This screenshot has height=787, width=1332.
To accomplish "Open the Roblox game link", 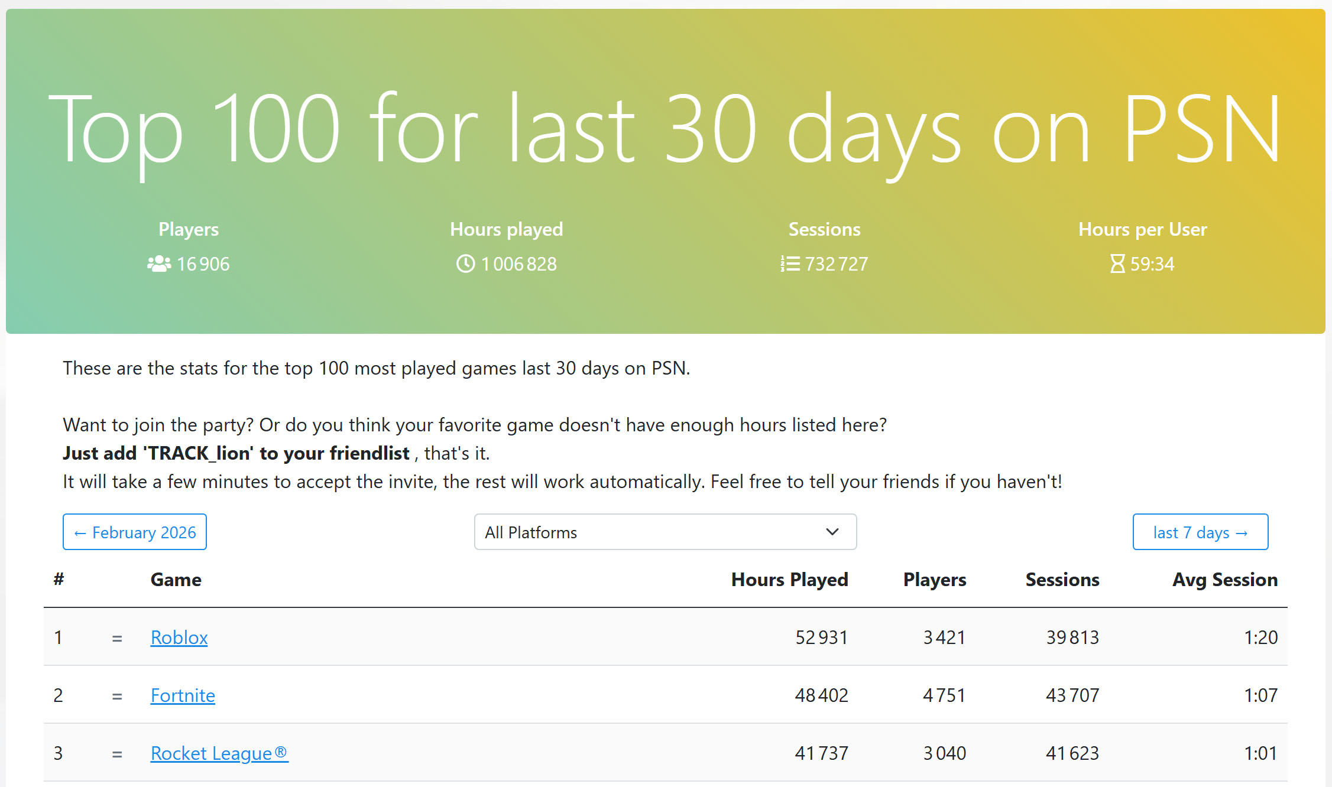I will point(179,638).
